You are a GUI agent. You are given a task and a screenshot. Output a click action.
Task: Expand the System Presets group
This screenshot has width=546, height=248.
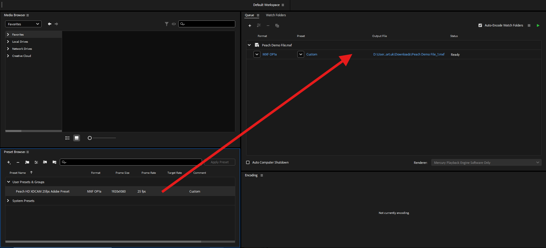[x=8, y=201]
